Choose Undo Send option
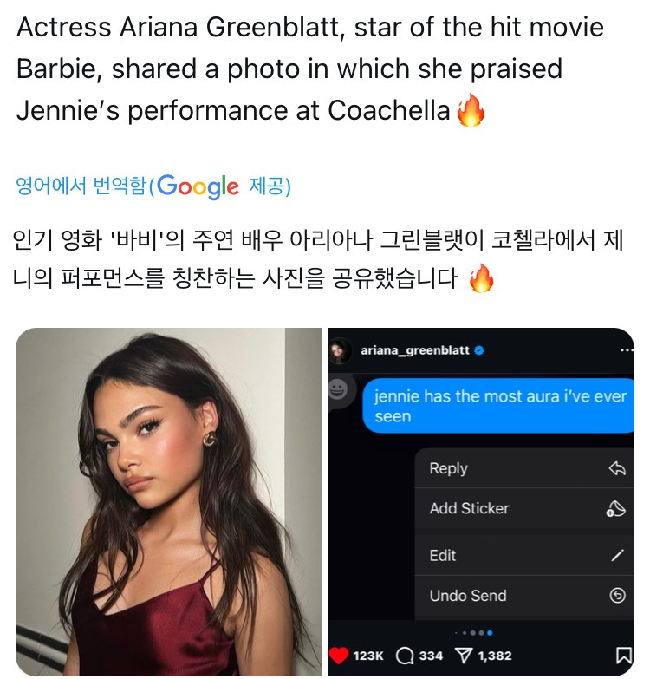 468,596
